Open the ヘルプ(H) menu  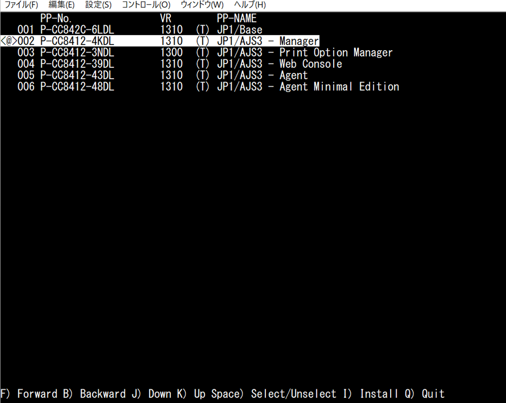coord(249,5)
